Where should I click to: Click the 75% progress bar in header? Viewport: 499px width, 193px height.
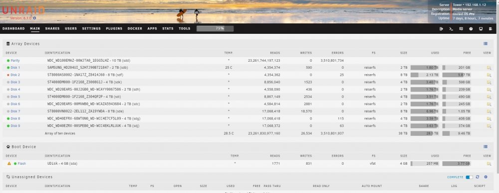click(x=215, y=28)
